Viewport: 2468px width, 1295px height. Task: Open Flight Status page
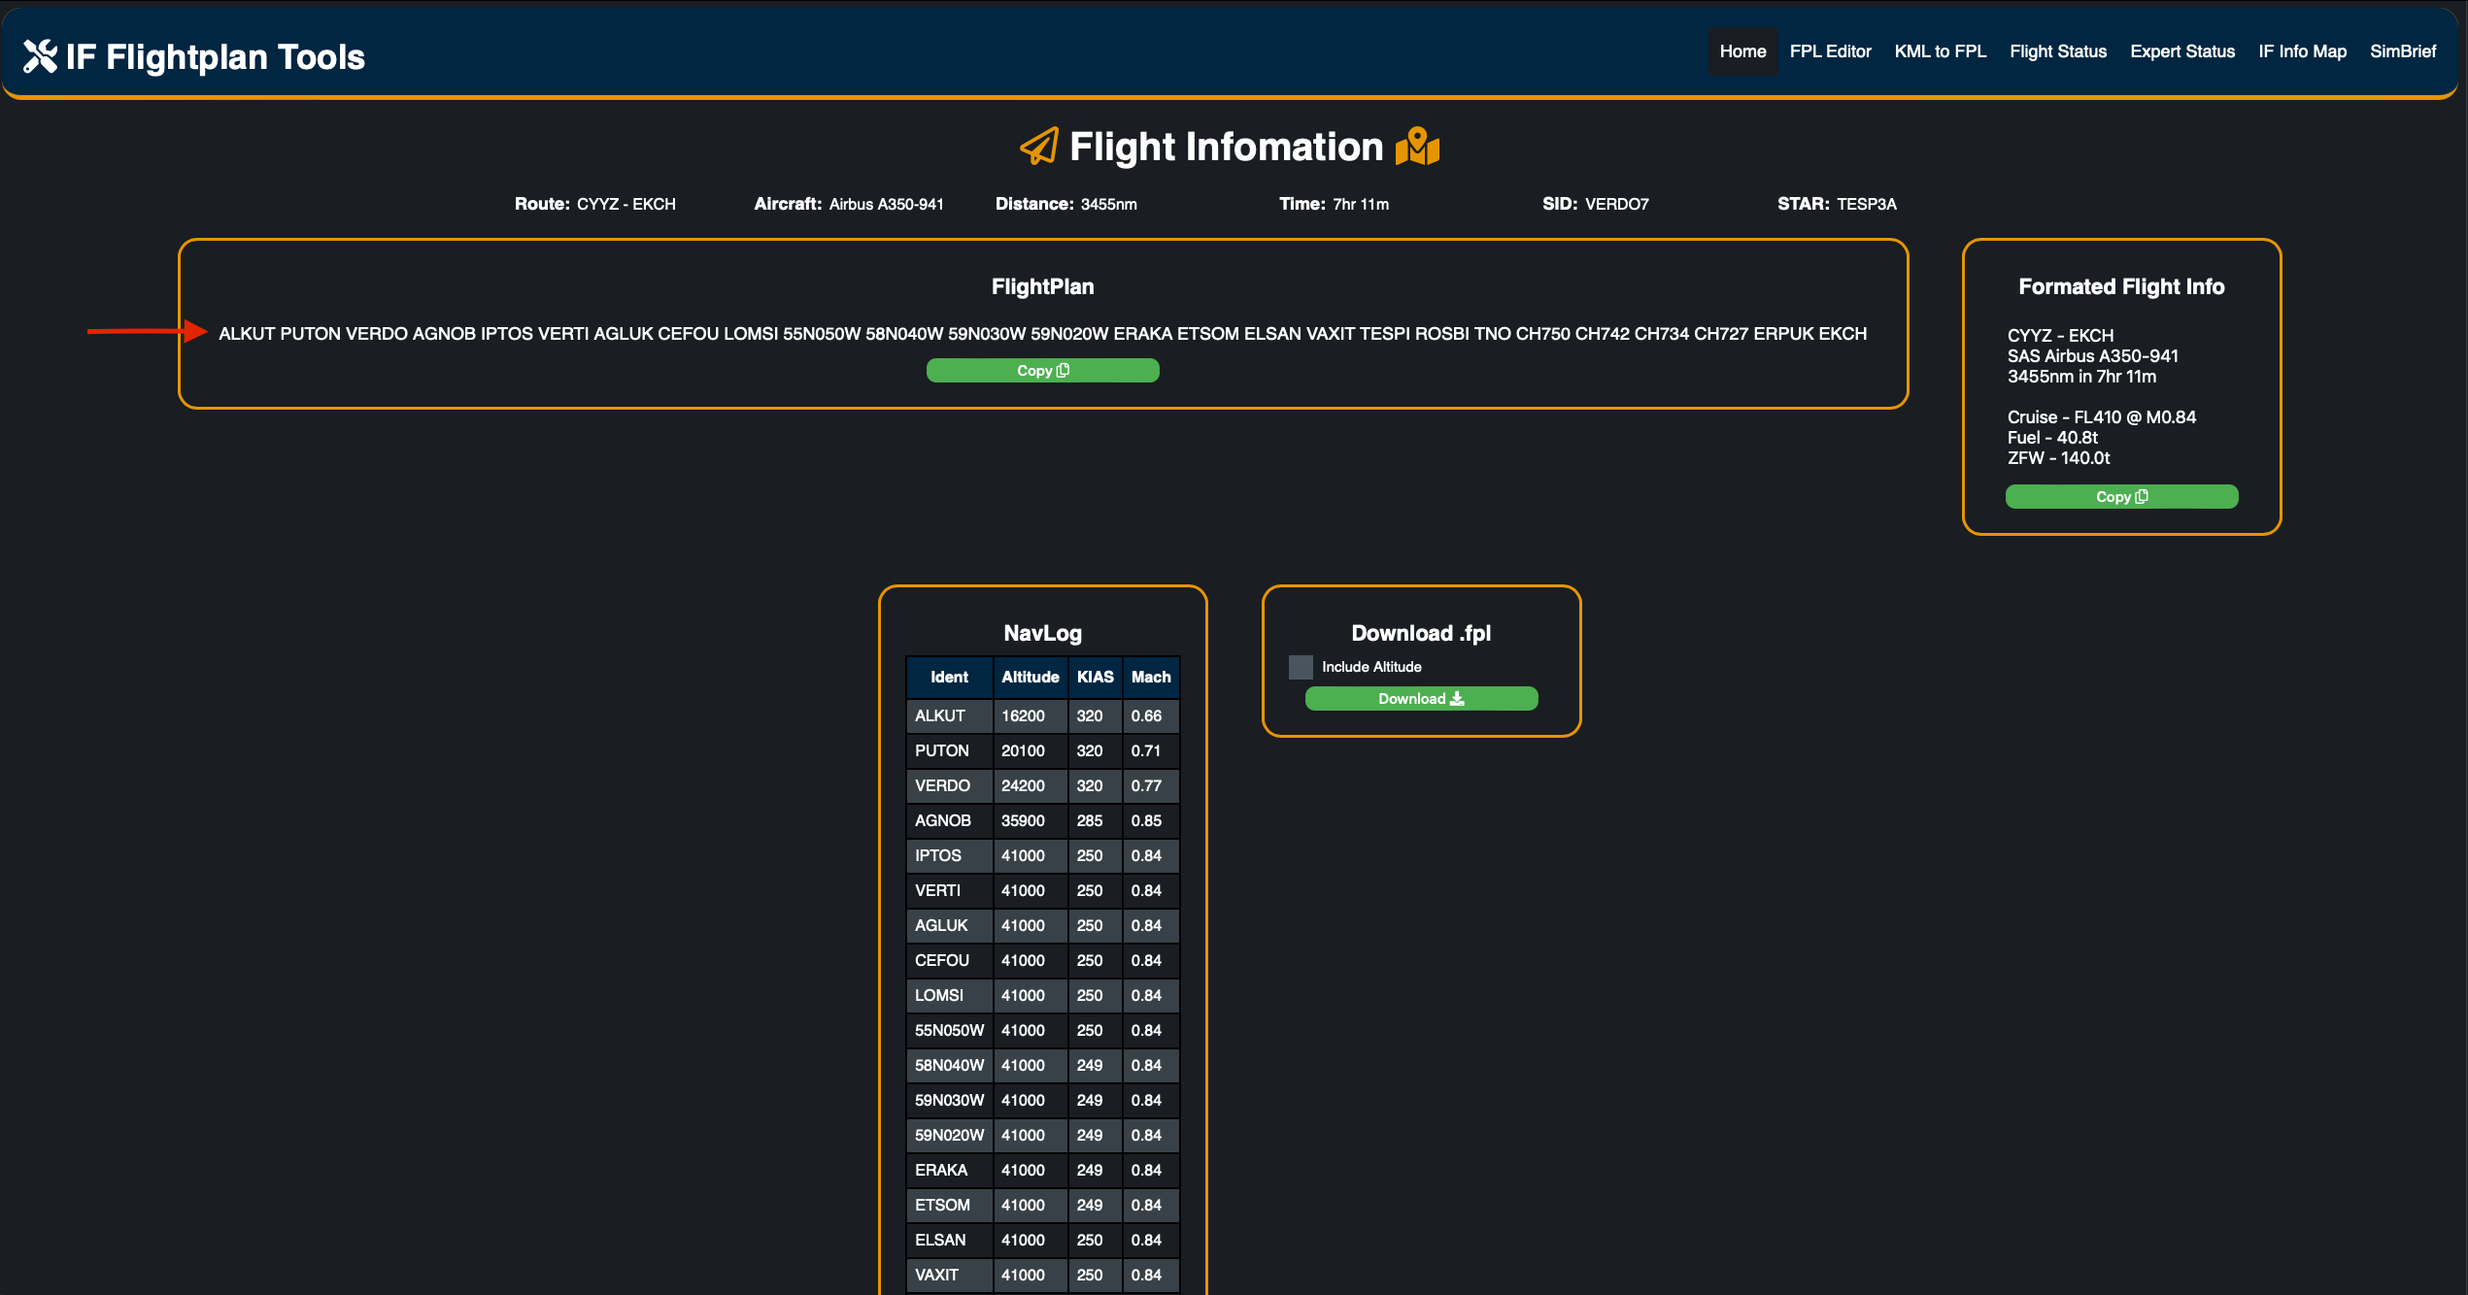(x=2058, y=51)
